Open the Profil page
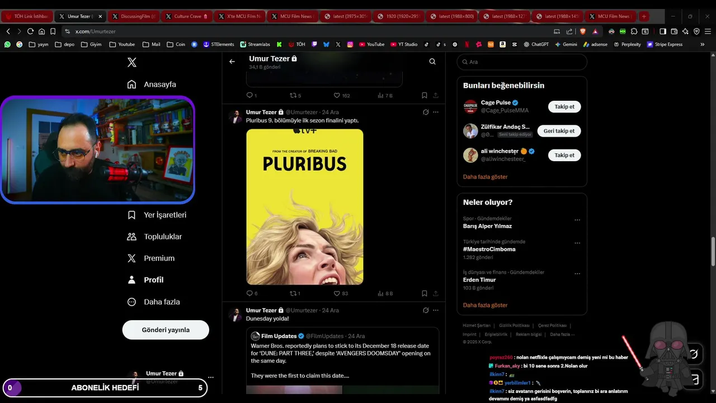Image resolution: width=716 pixels, height=403 pixels. coord(145,280)
